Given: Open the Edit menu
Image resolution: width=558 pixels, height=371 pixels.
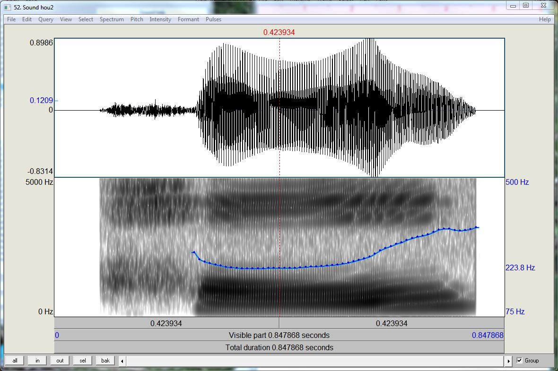Looking at the screenshot, I should [26, 19].
